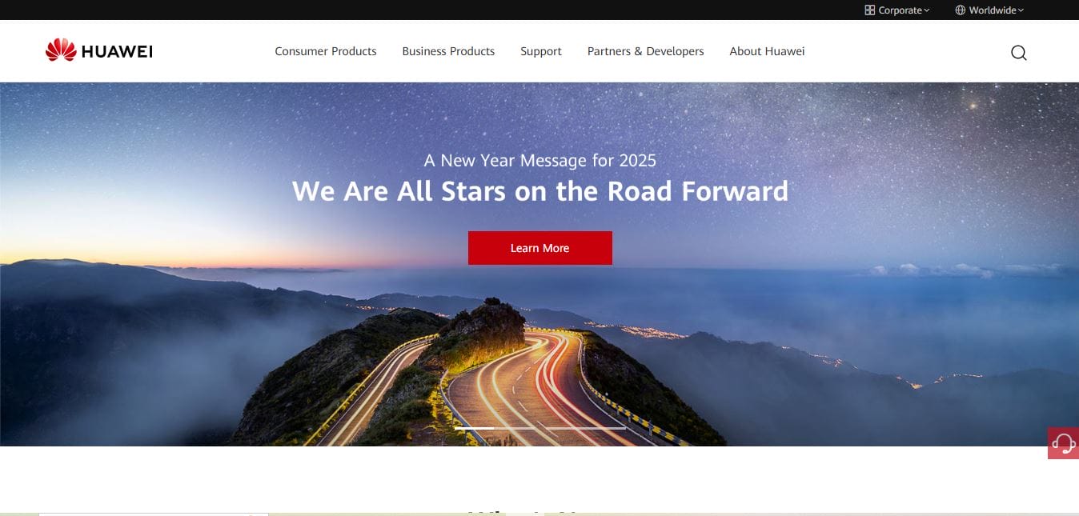Expand the Corporate dropdown arrow
Image resolution: width=1079 pixels, height=516 pixels.
(927, 10)
